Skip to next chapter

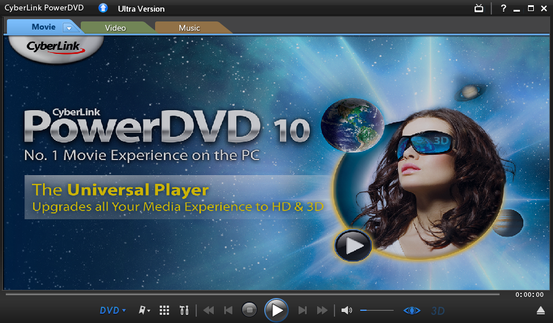[x=303, y=310]
